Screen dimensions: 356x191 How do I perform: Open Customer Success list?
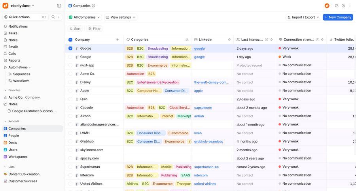point(32,181)
